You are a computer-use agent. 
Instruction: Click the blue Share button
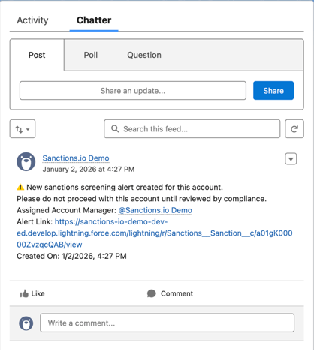[x=273, y=91]
